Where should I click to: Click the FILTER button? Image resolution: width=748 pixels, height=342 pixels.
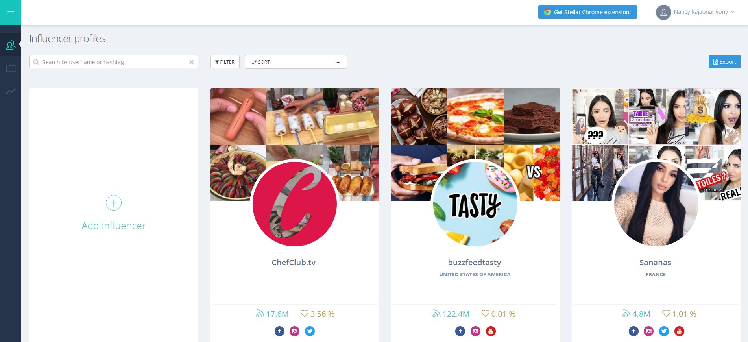point(225,62)
